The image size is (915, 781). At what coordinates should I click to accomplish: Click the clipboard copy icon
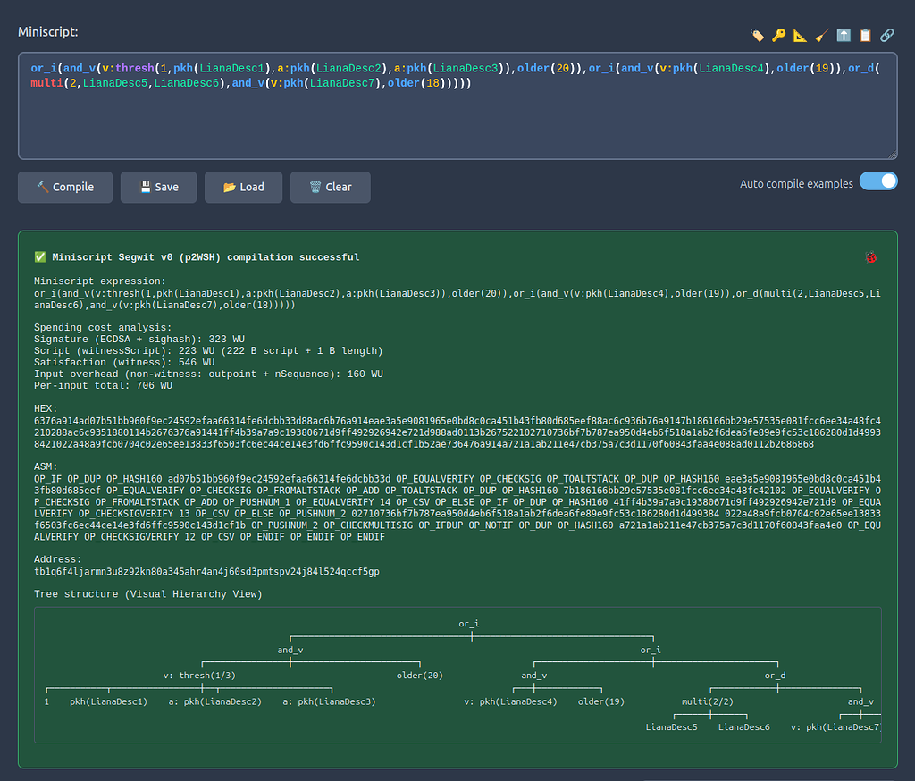click(865, 36)
